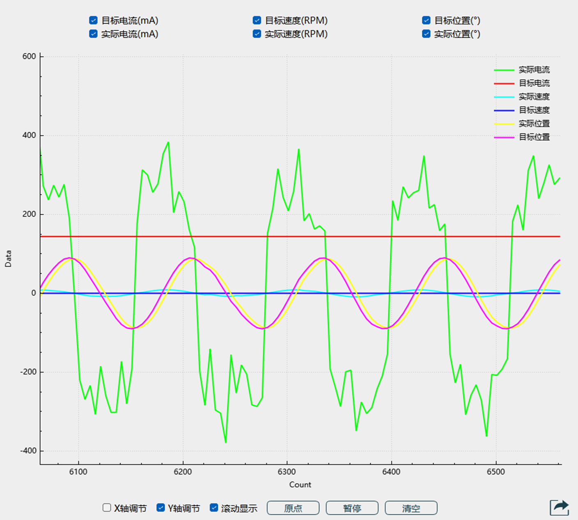Click the 暂停 pause button
578x520 pixels.
[352, 508]
